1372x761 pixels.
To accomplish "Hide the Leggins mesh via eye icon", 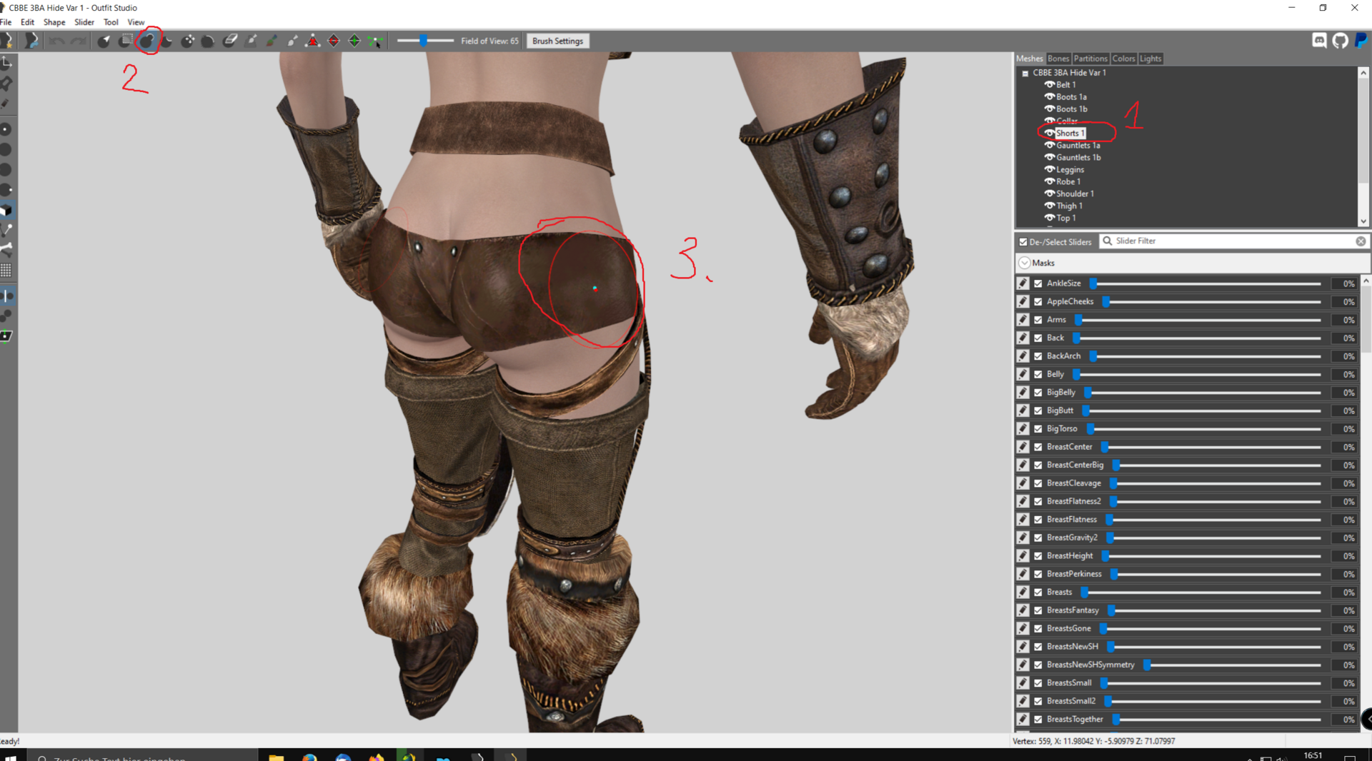I will coord(1050,169).
